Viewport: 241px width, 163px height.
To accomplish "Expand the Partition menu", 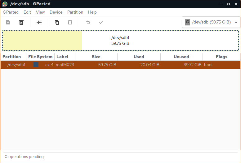I will tap(75, 12).
